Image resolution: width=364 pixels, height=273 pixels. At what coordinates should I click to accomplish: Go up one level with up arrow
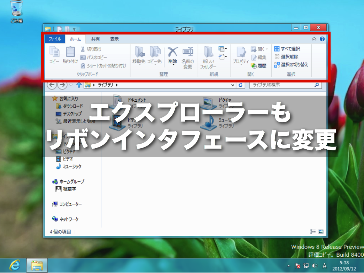[x=79, y=85]
